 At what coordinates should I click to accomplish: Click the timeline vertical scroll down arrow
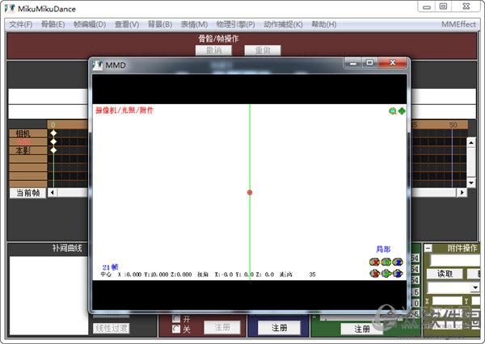(x=471, y=182)
